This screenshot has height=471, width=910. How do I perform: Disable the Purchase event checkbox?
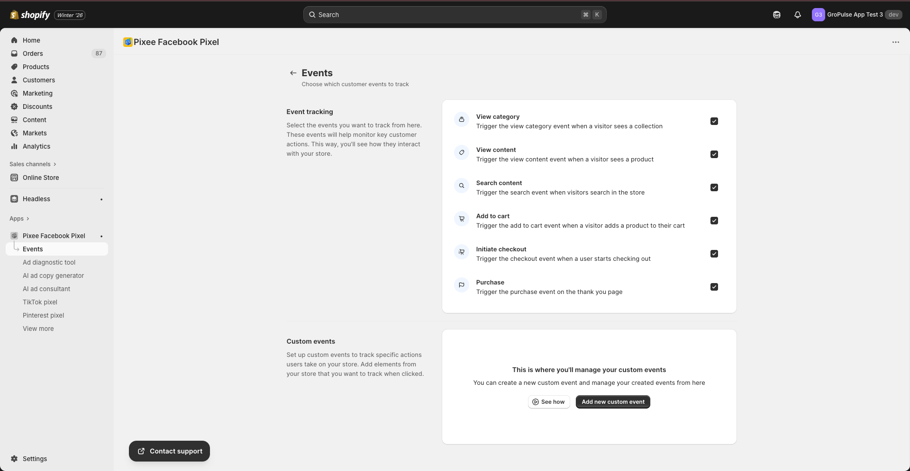tap(714, 287)
